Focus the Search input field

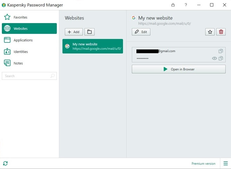[x=29, y=76]
